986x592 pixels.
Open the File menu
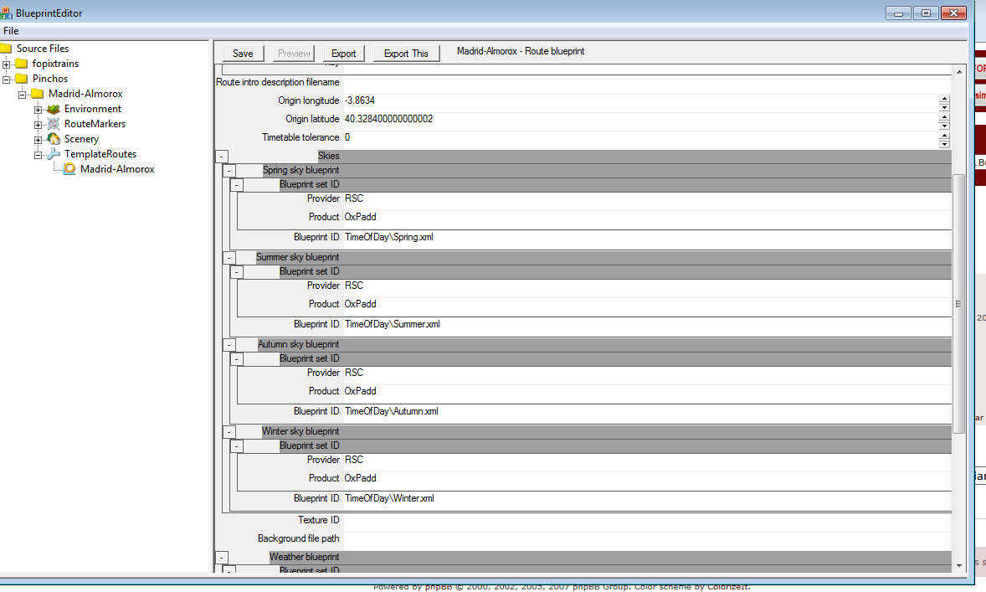pos(11,31)
